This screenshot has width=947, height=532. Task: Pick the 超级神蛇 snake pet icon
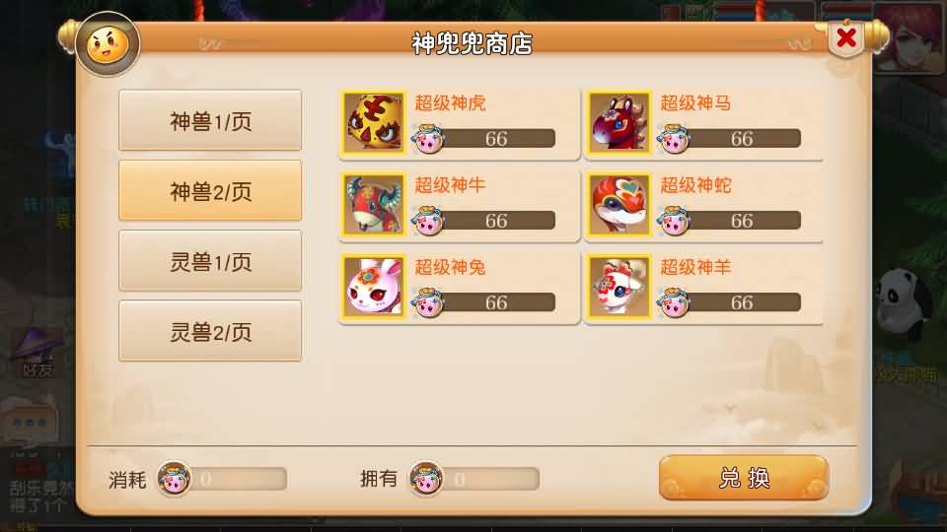tap(619, 205)
